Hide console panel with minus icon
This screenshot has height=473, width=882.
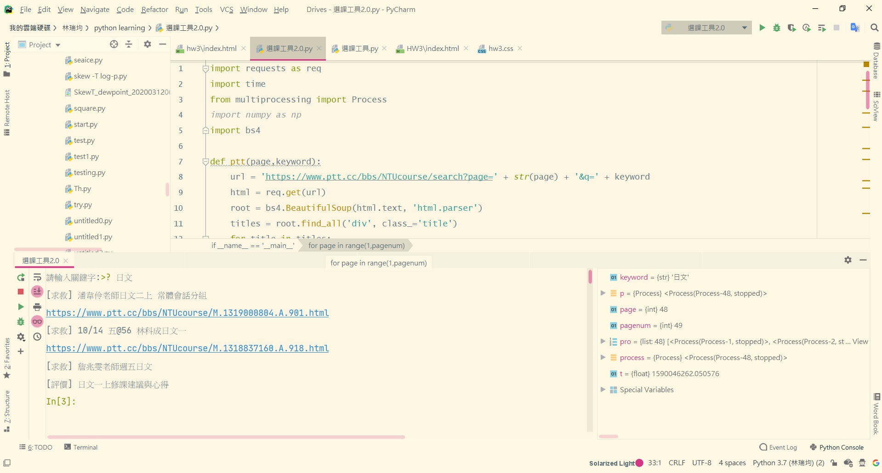(x=863, y=260)
